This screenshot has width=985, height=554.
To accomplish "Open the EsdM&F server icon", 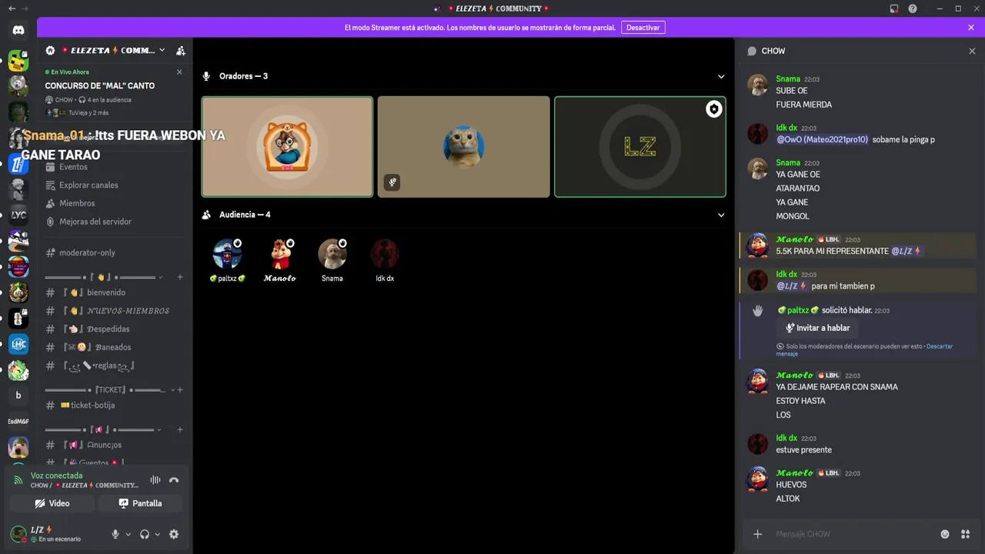I will [18, 421].
